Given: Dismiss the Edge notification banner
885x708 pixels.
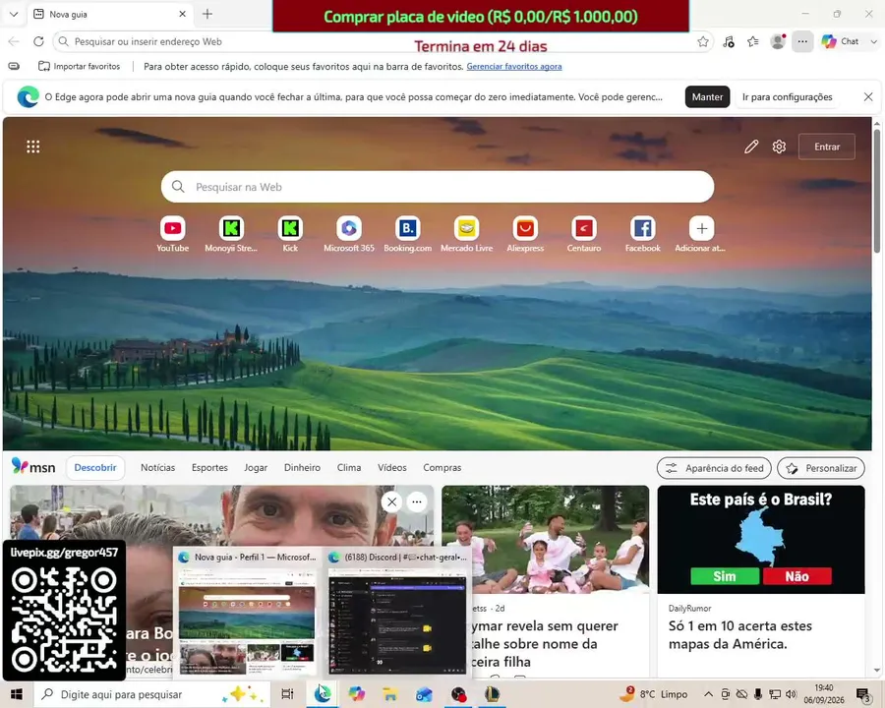Looking at the screenshot, I should (x=868, y=97).
